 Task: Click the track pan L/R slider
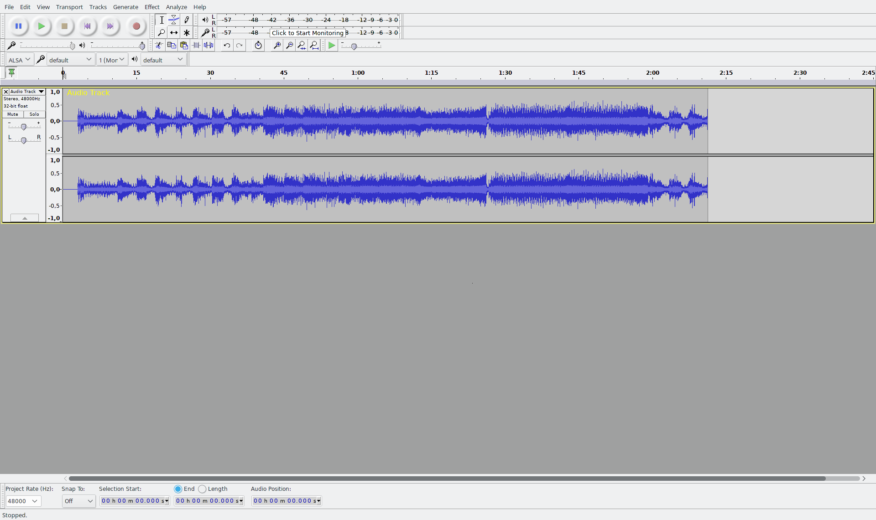tap(24, 140)
